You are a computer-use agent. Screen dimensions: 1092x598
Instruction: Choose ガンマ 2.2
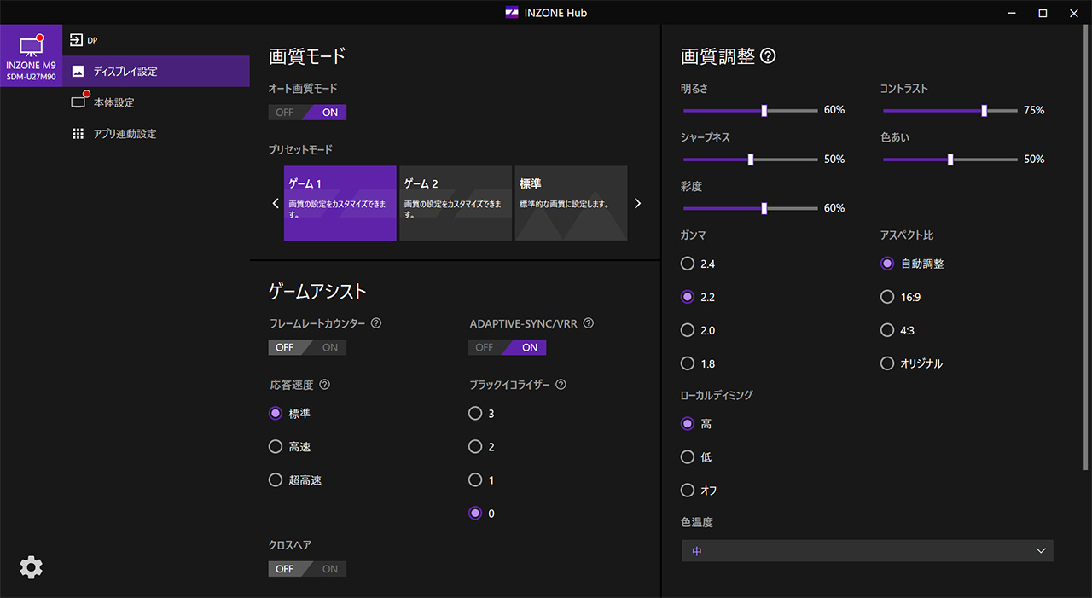point(688,298)
